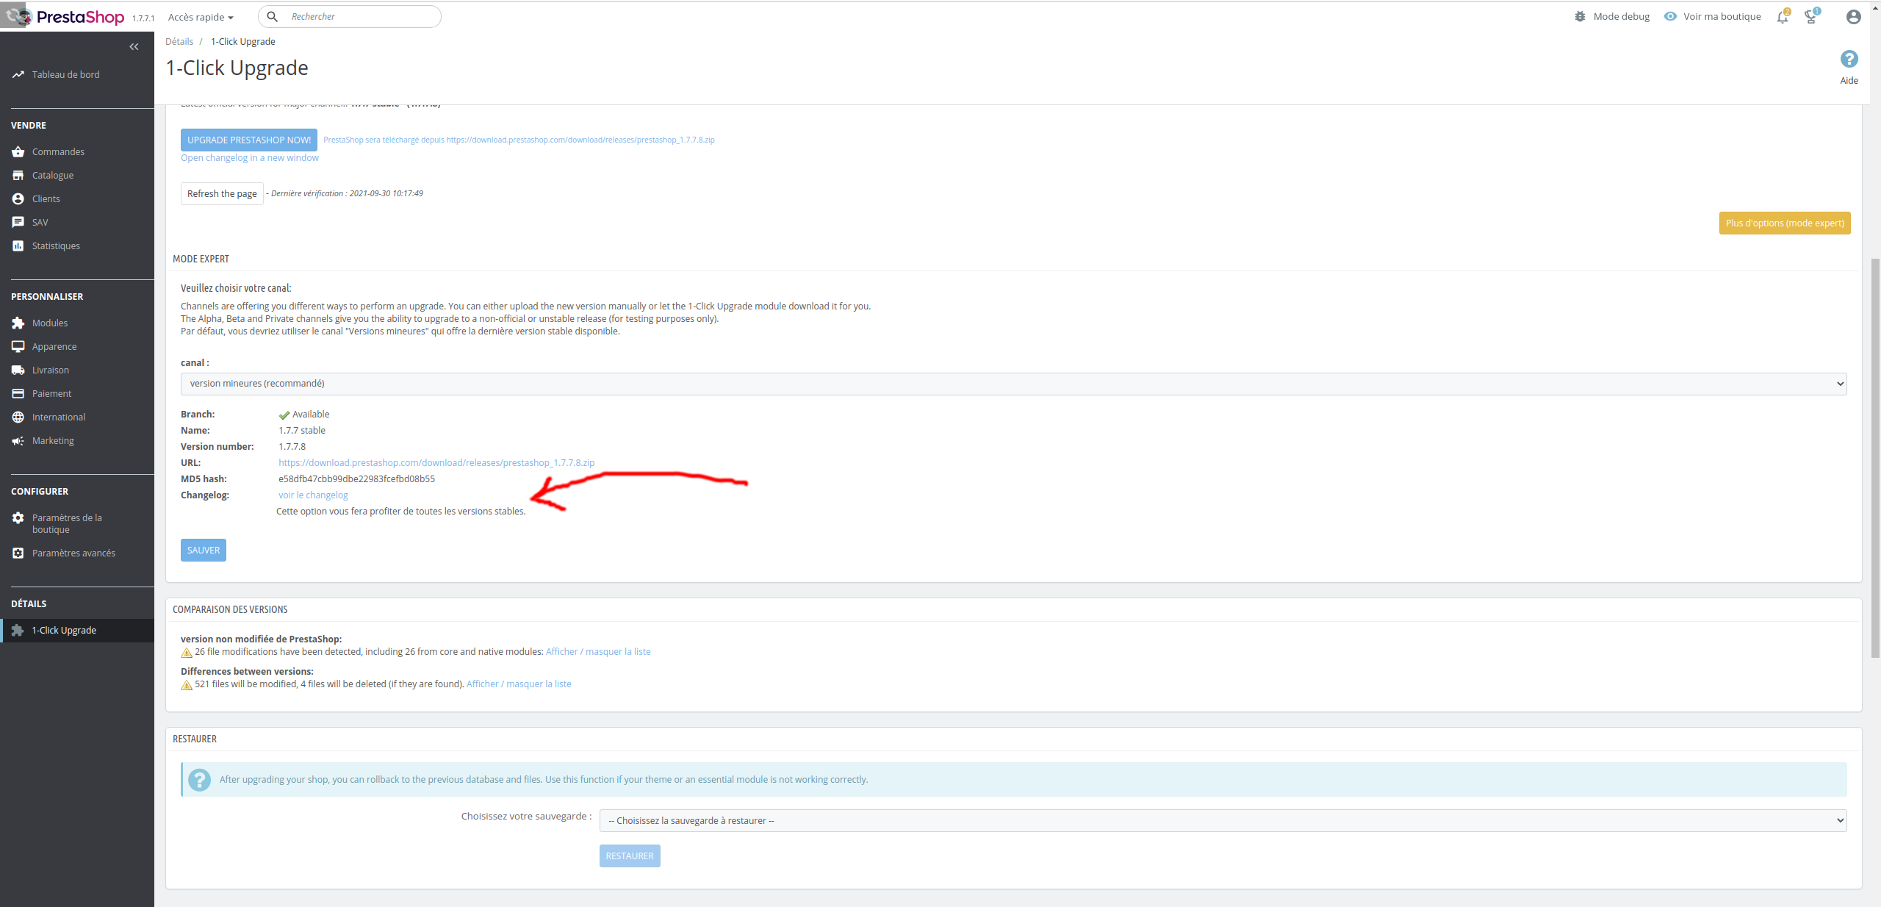Click the 1.7.7.8 version number value
This screenshot has width=1881, height=907.
coord(292,447)
